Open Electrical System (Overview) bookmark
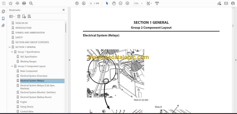237x114 pixels. 34,76
